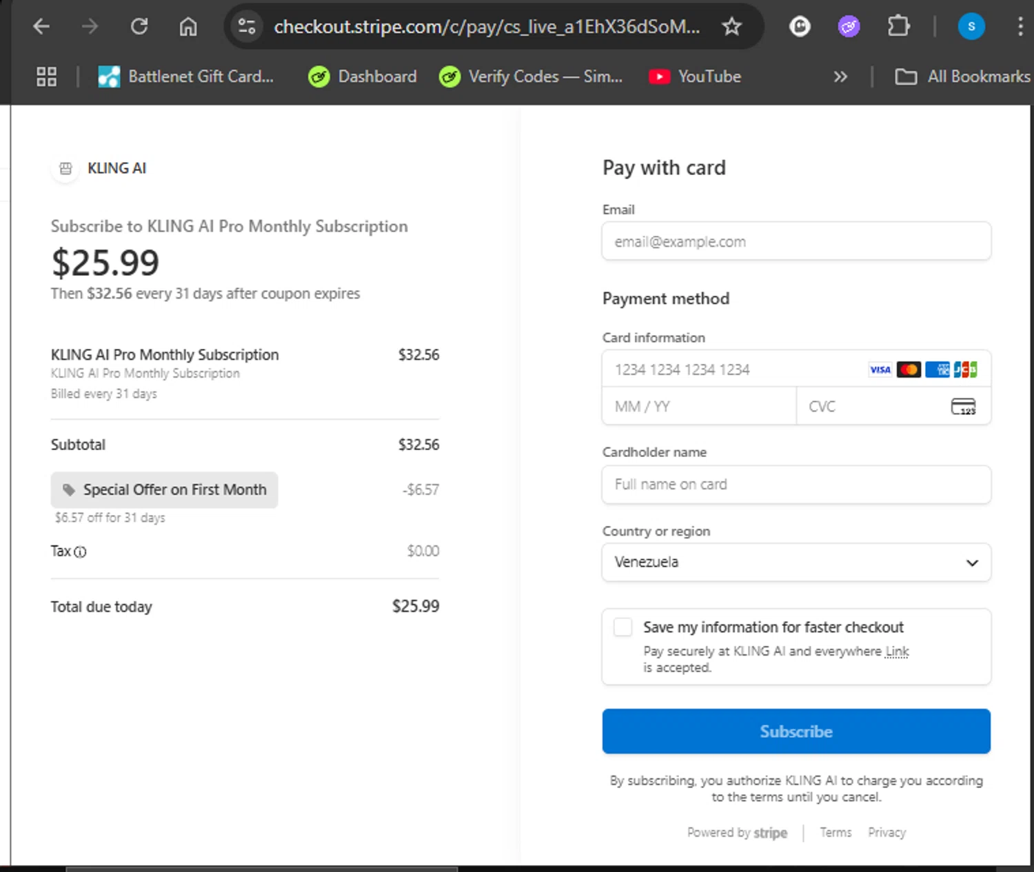1034x872 pixels.
Task: Click the Link hyperlink in save info text
Action: (x=897, y=651)
